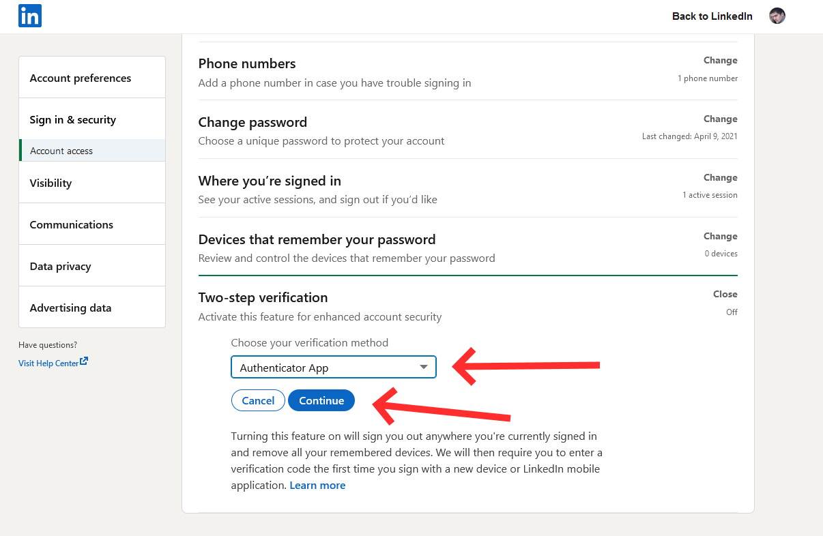Select Advertising data from the sidebar
Image resolution: width=823 pixels, height=536 pixels.
70,308
